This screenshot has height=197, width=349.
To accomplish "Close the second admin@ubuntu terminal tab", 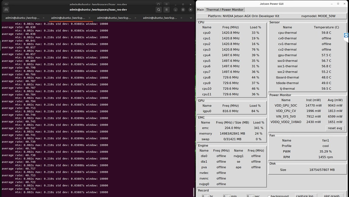I will [89, 18].
